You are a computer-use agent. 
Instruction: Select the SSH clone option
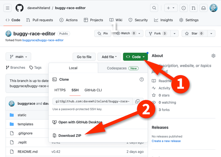[x=75, y=90]
